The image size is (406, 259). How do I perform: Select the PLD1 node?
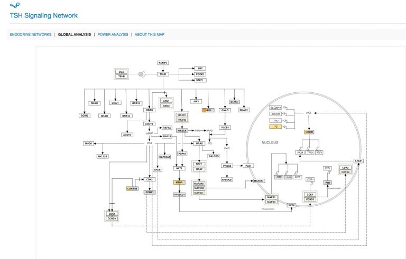pos(248,166)
